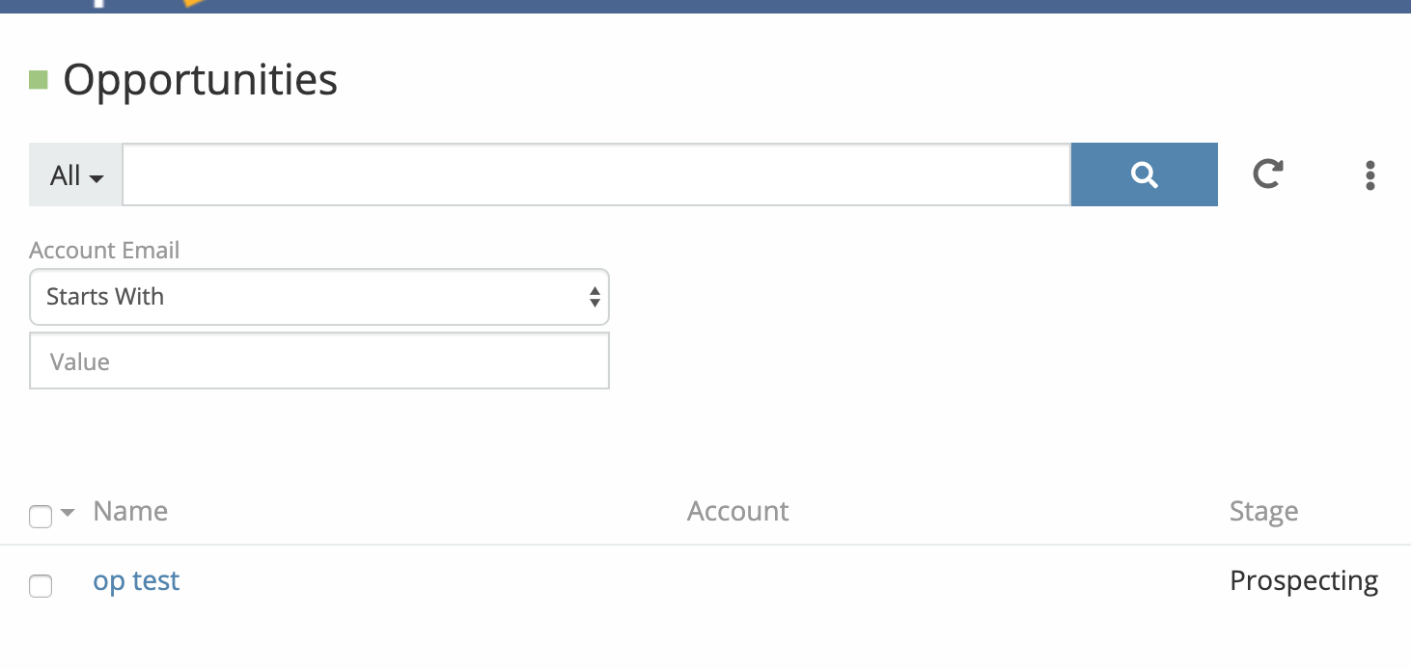Open the op test opportunity link

click(x=136, y=581)
